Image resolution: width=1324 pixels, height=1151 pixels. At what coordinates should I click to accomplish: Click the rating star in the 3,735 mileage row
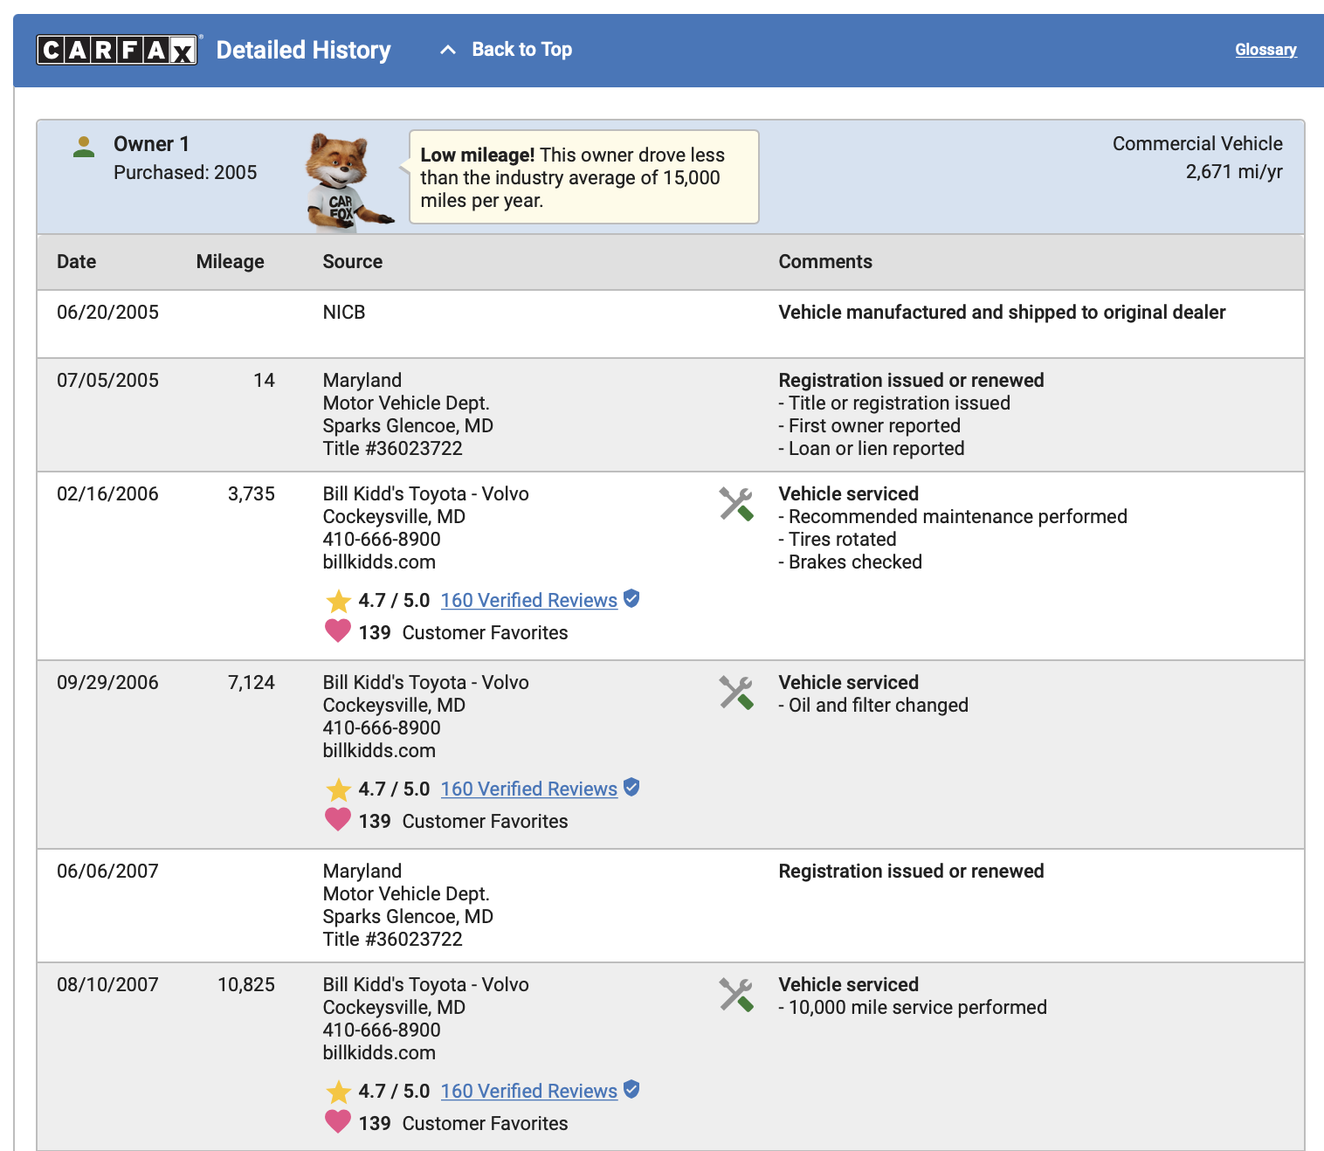click(x=338, y=601)
